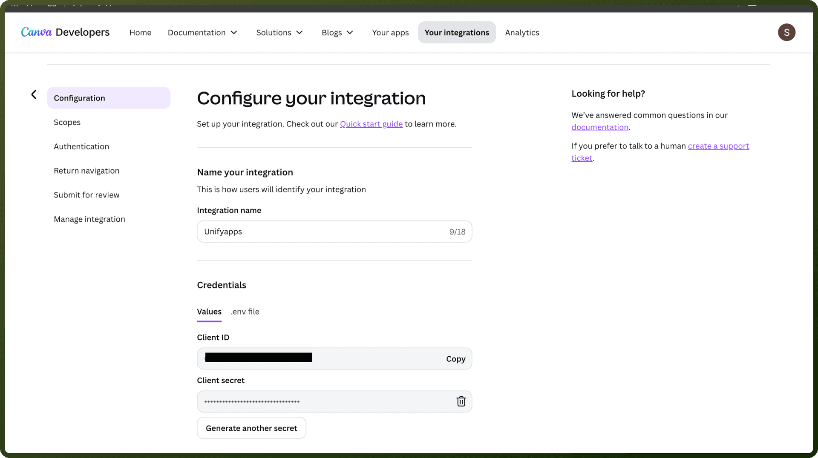Viewport: 818px width, 458px height.
Task: Expand the Documentation dropdown
Action: [202, 33]
